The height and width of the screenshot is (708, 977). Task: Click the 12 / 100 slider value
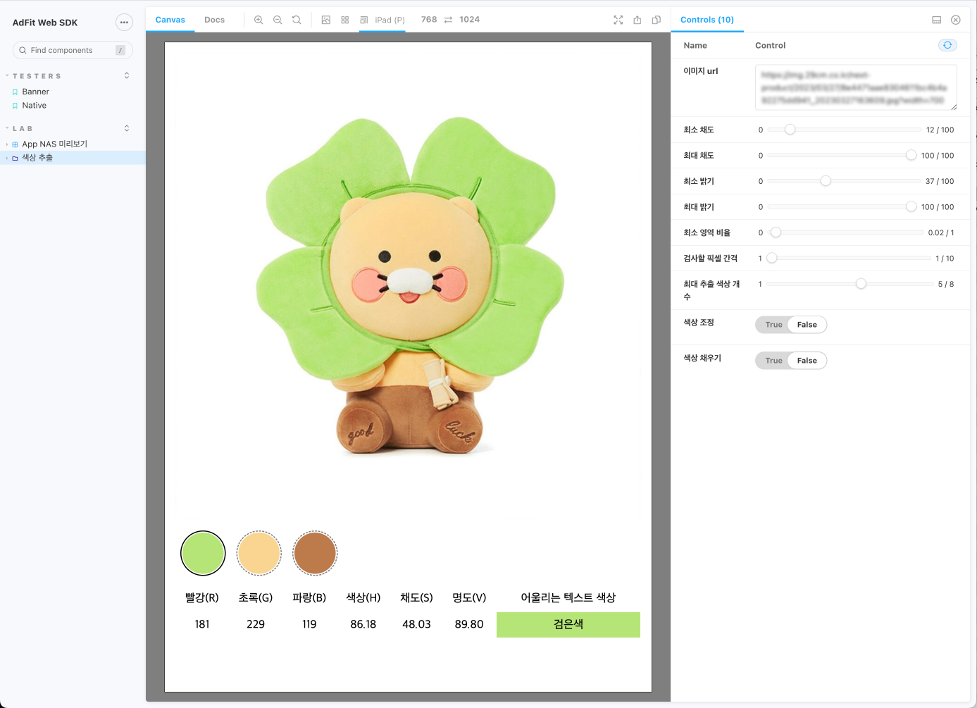(x=940, y=130)
